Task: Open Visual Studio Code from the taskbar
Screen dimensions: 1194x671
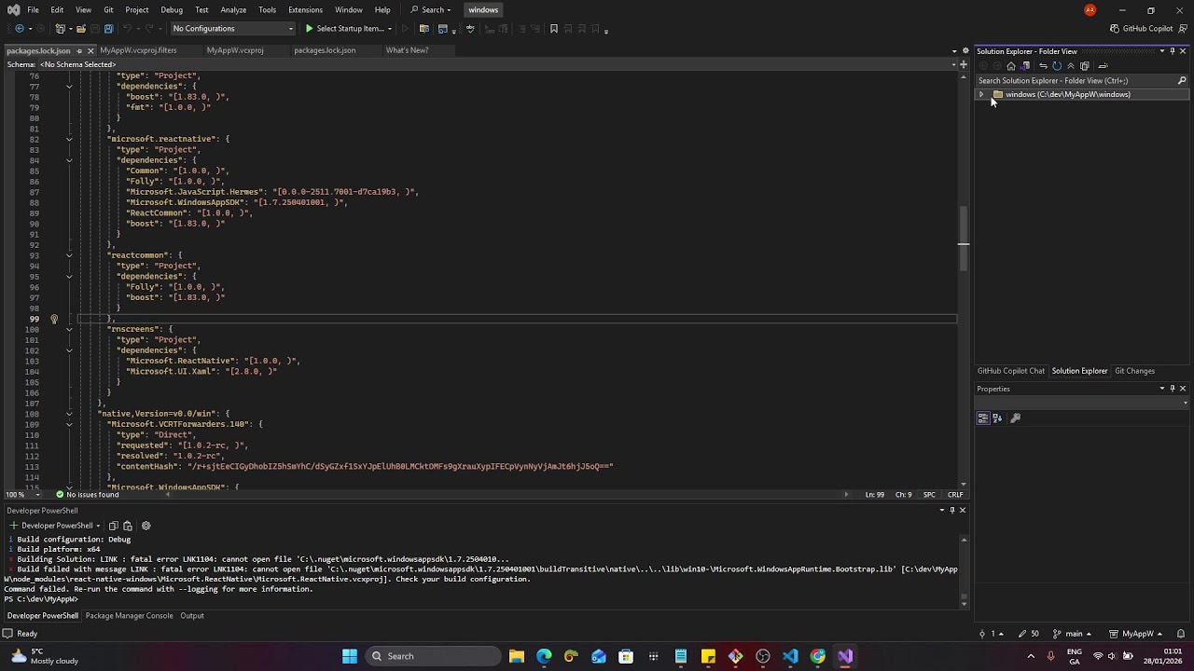Action: [x=791, y=656]
